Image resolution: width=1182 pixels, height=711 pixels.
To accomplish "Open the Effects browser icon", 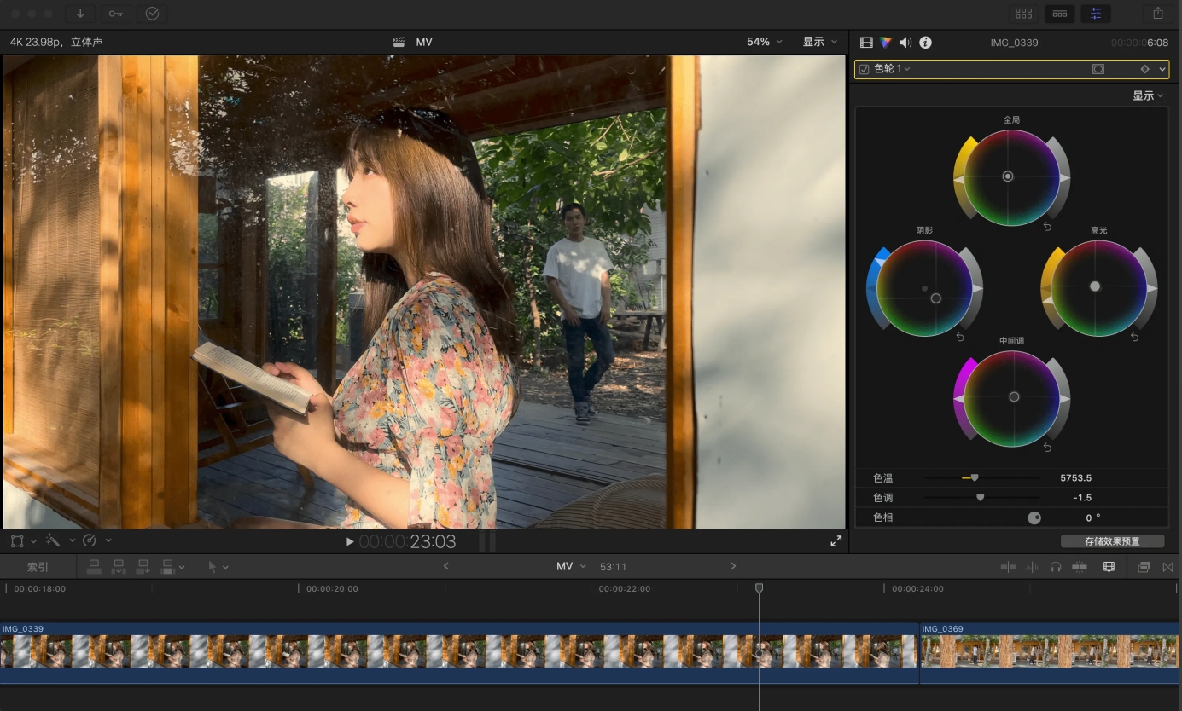I will (1144, 567).
